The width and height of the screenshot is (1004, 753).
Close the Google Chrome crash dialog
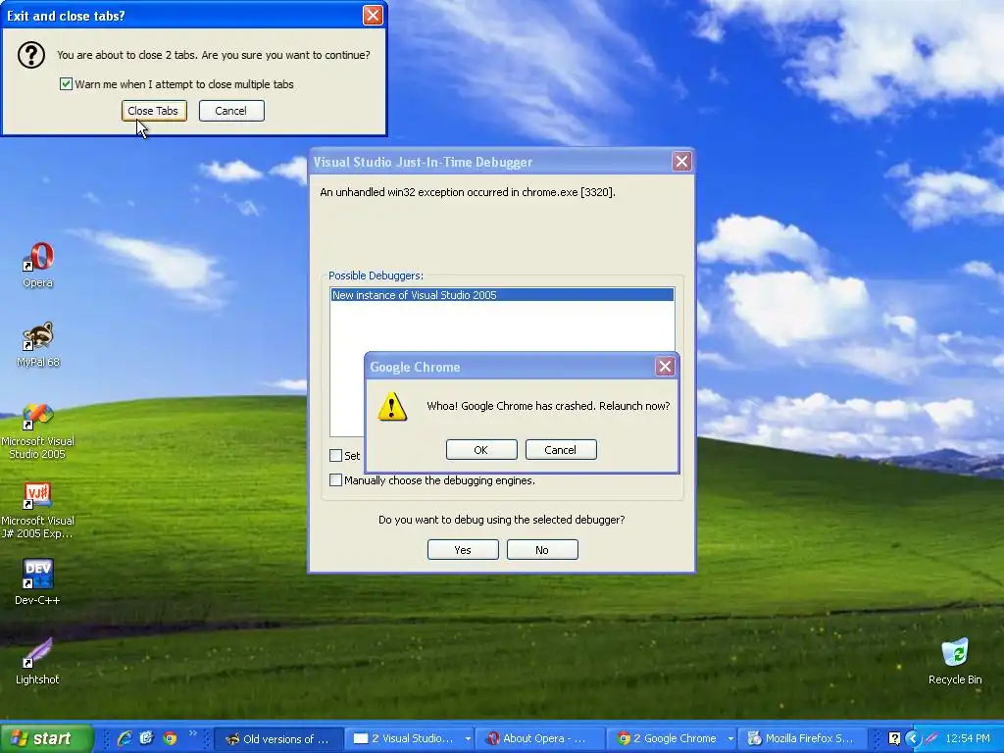point(665,367)
